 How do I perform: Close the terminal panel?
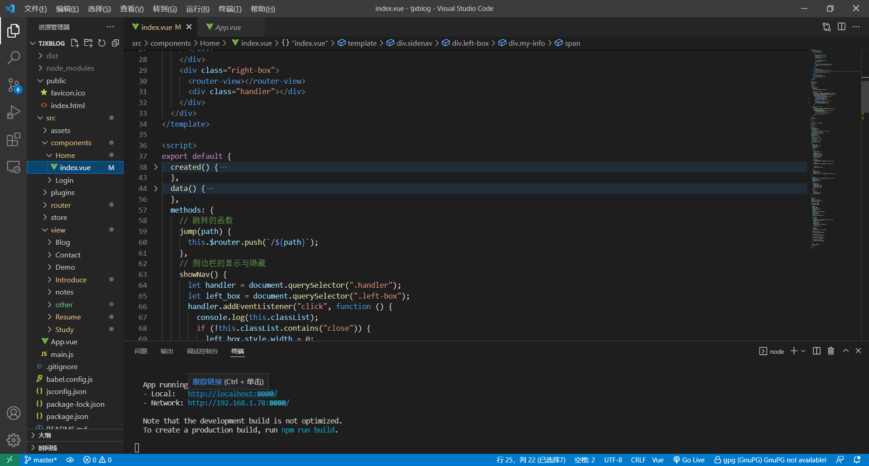click(x=858, y=351)
